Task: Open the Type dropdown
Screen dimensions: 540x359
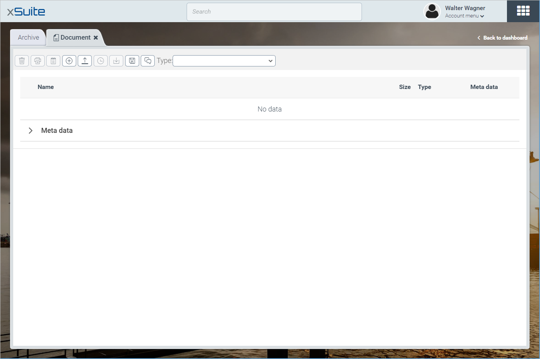Action: click(224, 61)
